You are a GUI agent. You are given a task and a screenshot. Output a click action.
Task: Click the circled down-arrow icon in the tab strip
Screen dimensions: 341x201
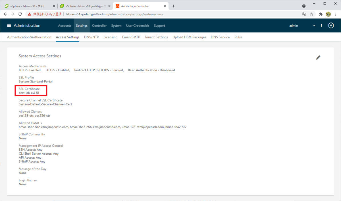pyautogui.click(x=304, y=6)
